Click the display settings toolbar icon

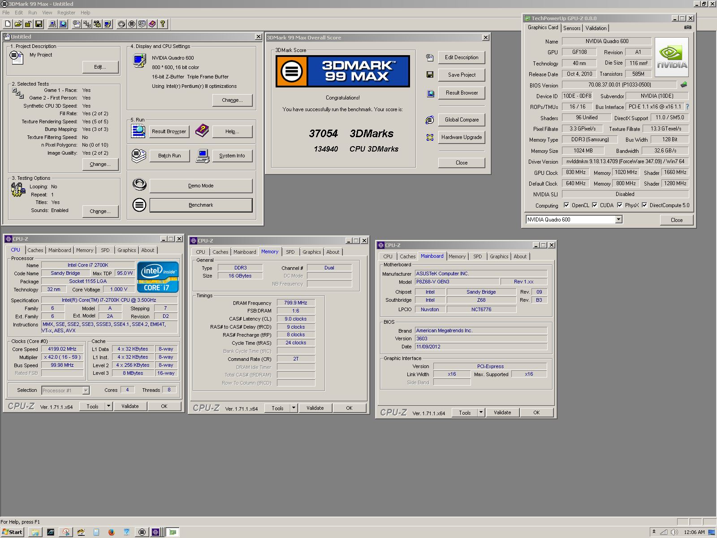[108, 24]
